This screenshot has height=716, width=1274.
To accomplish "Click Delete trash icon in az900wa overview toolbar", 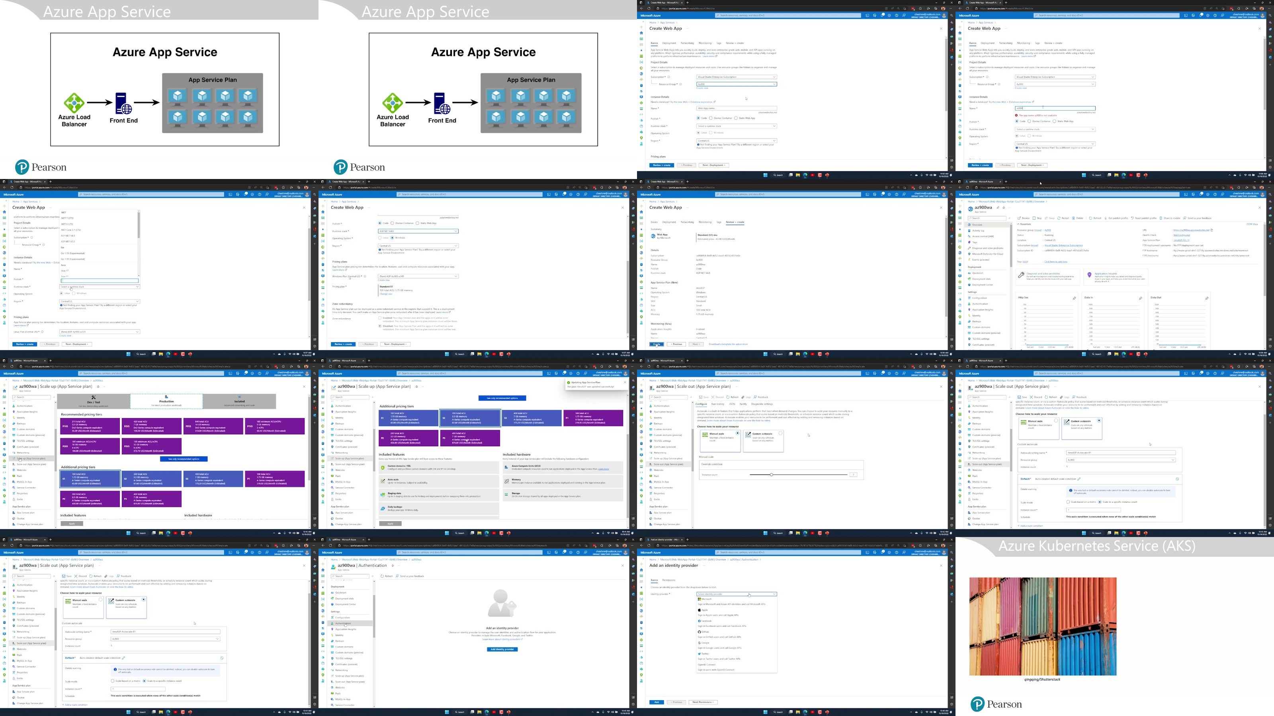I will click(1074, 218).
